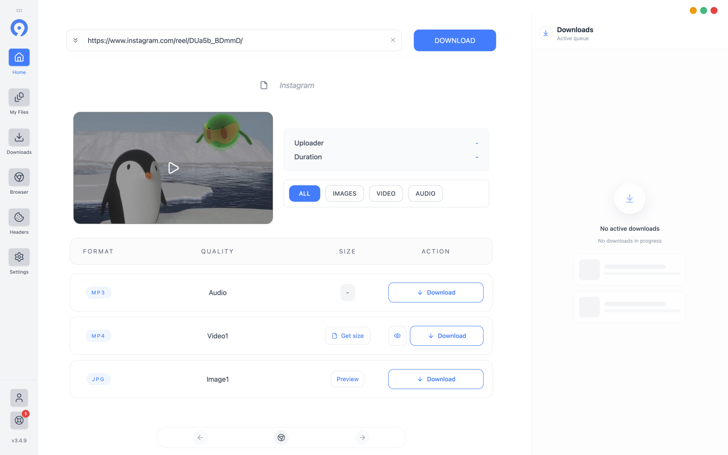The image size is (728, 455).
Task: Open My Files in the sidebar
Action: click(19, 97)
